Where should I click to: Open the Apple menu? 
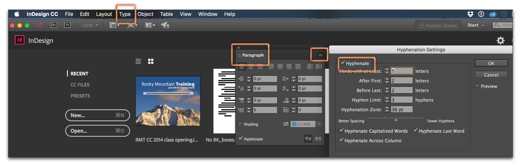(17, 14)
